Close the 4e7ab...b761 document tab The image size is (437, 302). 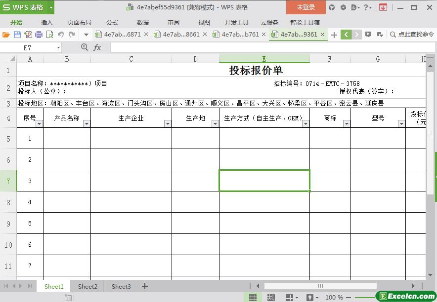263,35
